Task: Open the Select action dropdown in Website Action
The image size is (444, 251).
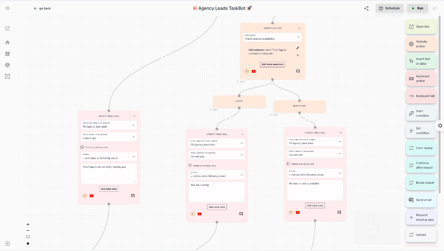Action: (x=272, y=38)
